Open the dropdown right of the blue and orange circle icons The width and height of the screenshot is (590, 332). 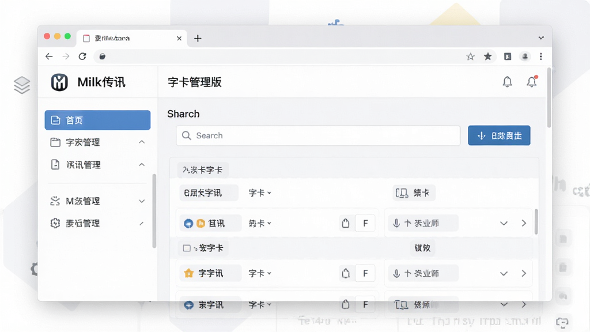coord(260,223)
